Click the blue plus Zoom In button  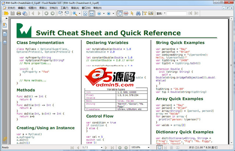point(109,14)
